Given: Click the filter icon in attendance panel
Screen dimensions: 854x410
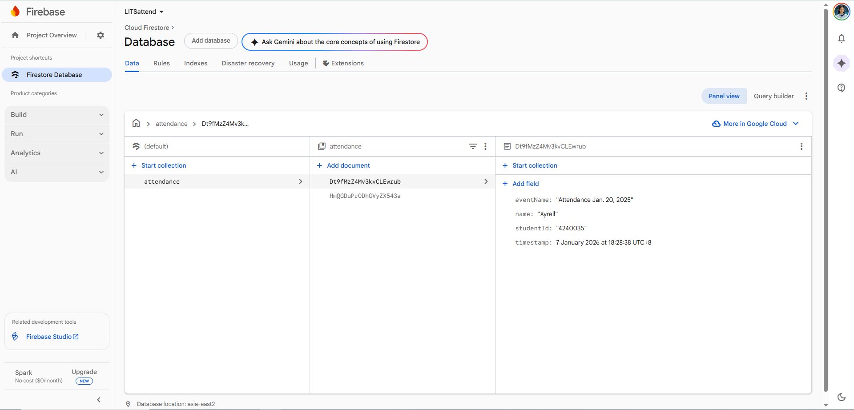Looking at the screenshot, I should point(472,146).
